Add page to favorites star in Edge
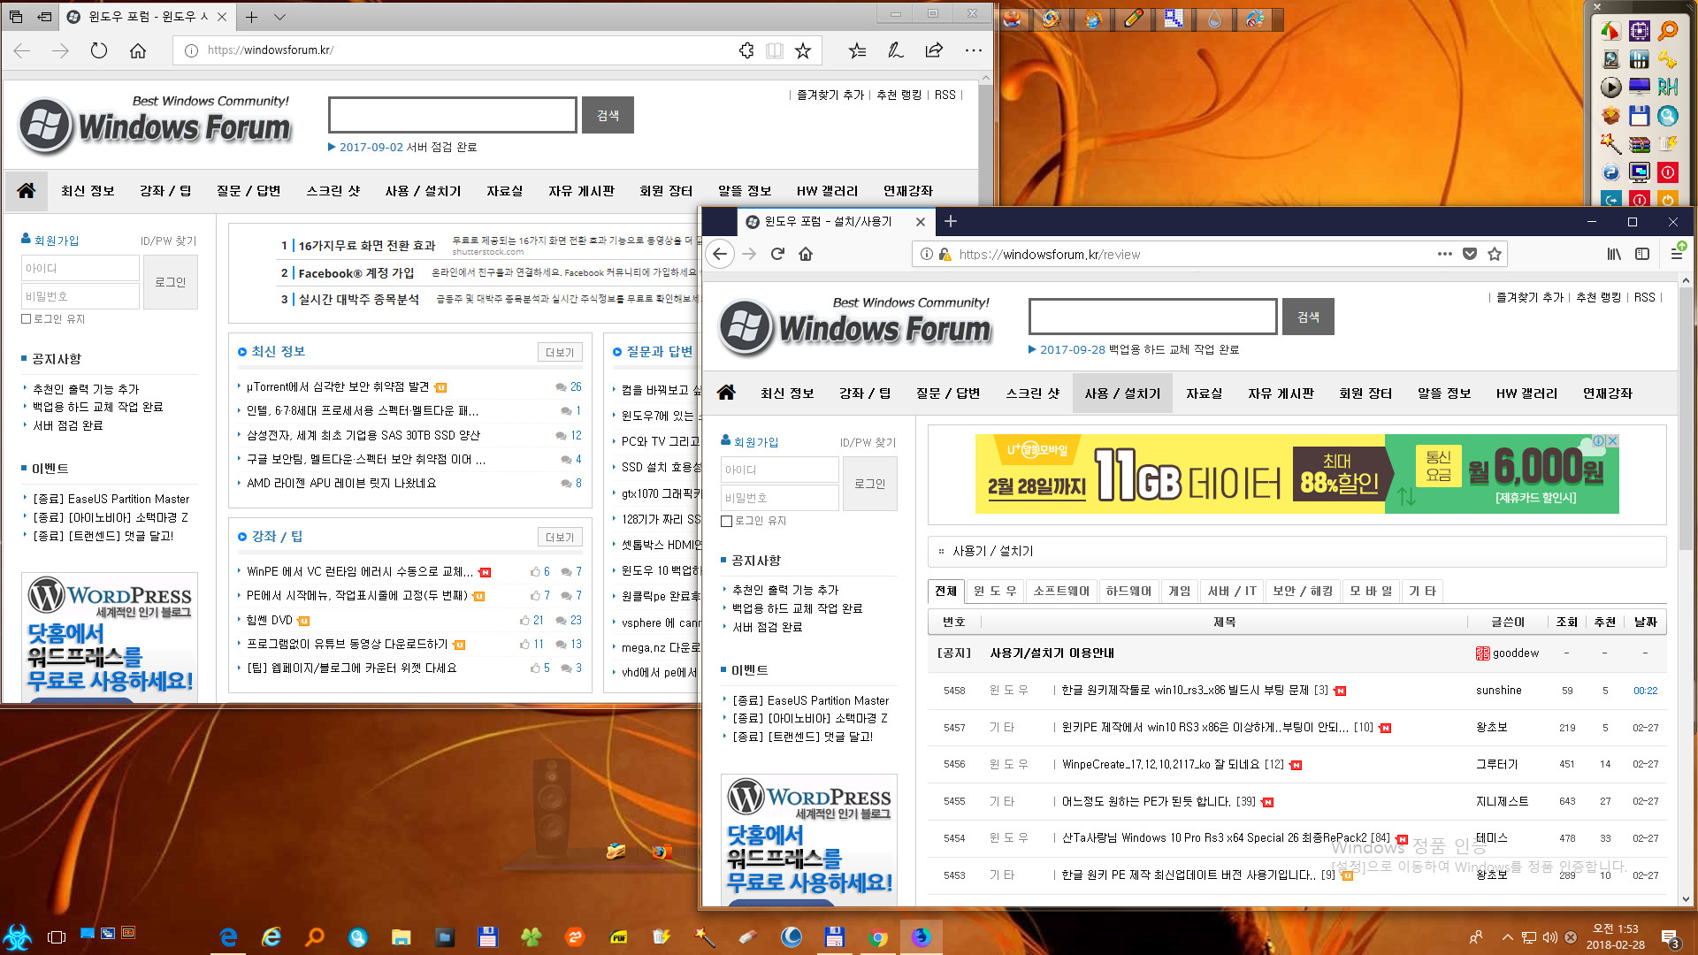This screenshot has height=955, width=1698. [x=803, y=50]
